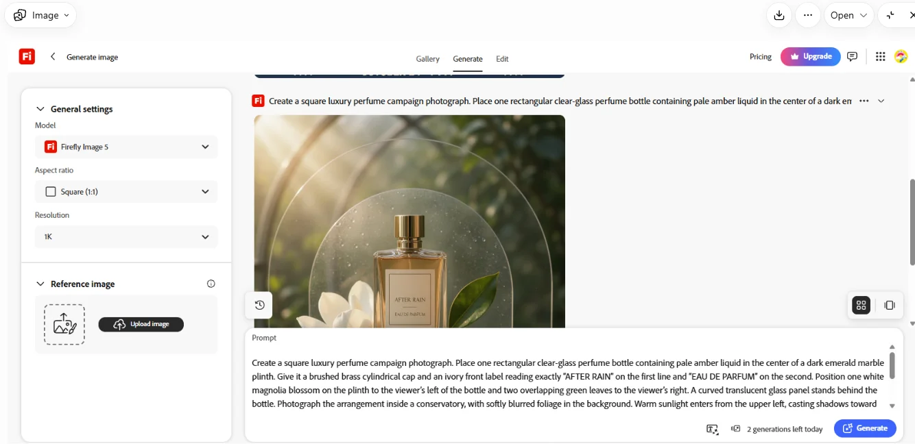This screenshot has width=915, height=444.
Task: Click the result prompt text above the image
Action: coord(560,101)
